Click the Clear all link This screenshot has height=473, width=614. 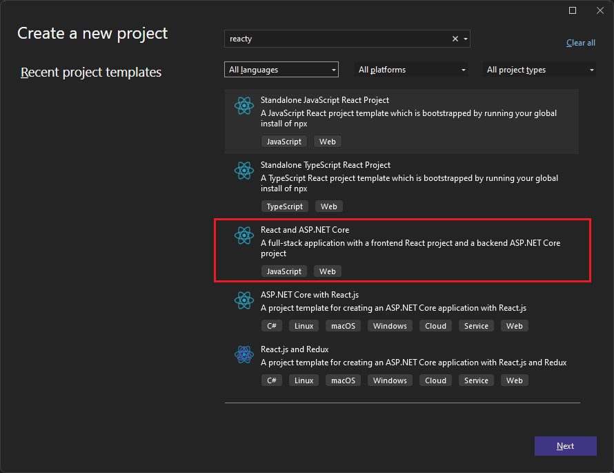point(580,42)
